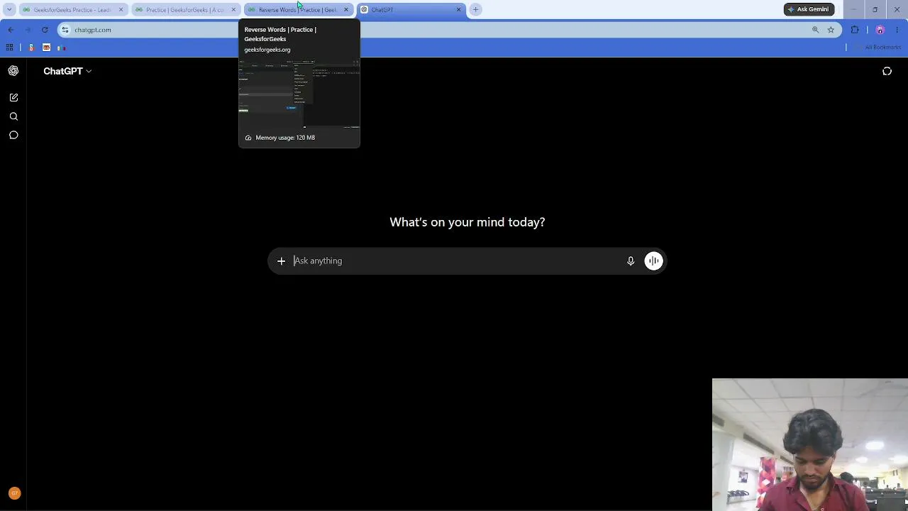The height and width of the screenshot is (511, 908).
Task: Click the Ask Gemini button
Action: point(809,9)
